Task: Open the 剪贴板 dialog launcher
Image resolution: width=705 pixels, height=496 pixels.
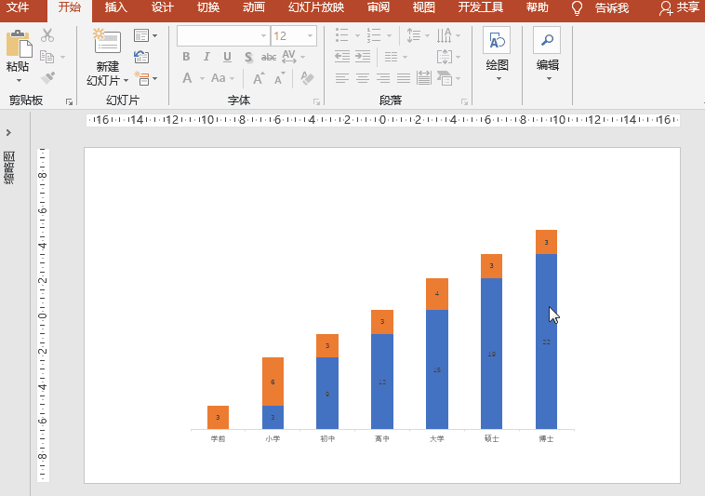Action: pos(69,102)
